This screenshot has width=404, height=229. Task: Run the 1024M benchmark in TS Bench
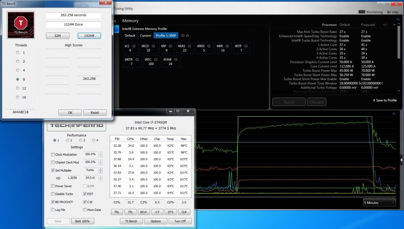click(89, 36)
